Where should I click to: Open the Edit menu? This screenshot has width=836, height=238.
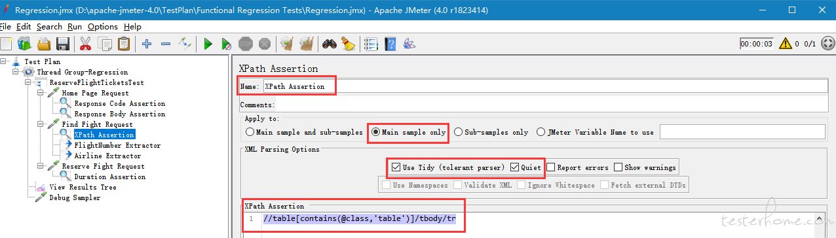coord(24,27)
